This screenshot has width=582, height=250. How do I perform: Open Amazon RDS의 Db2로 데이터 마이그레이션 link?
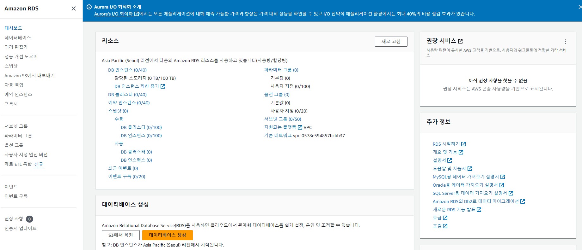(x=476, y=201)
